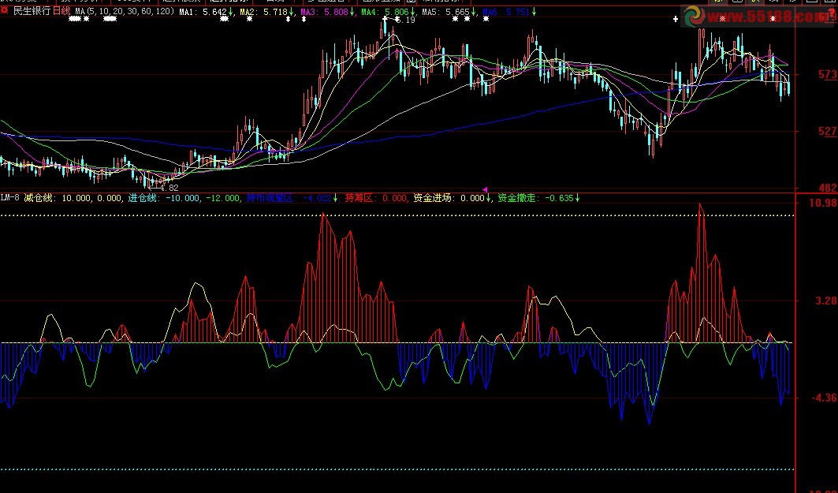Click the magenta triangle marker above indicator panel
This screenshot has height=493, width=838.
tap(486, 189)
